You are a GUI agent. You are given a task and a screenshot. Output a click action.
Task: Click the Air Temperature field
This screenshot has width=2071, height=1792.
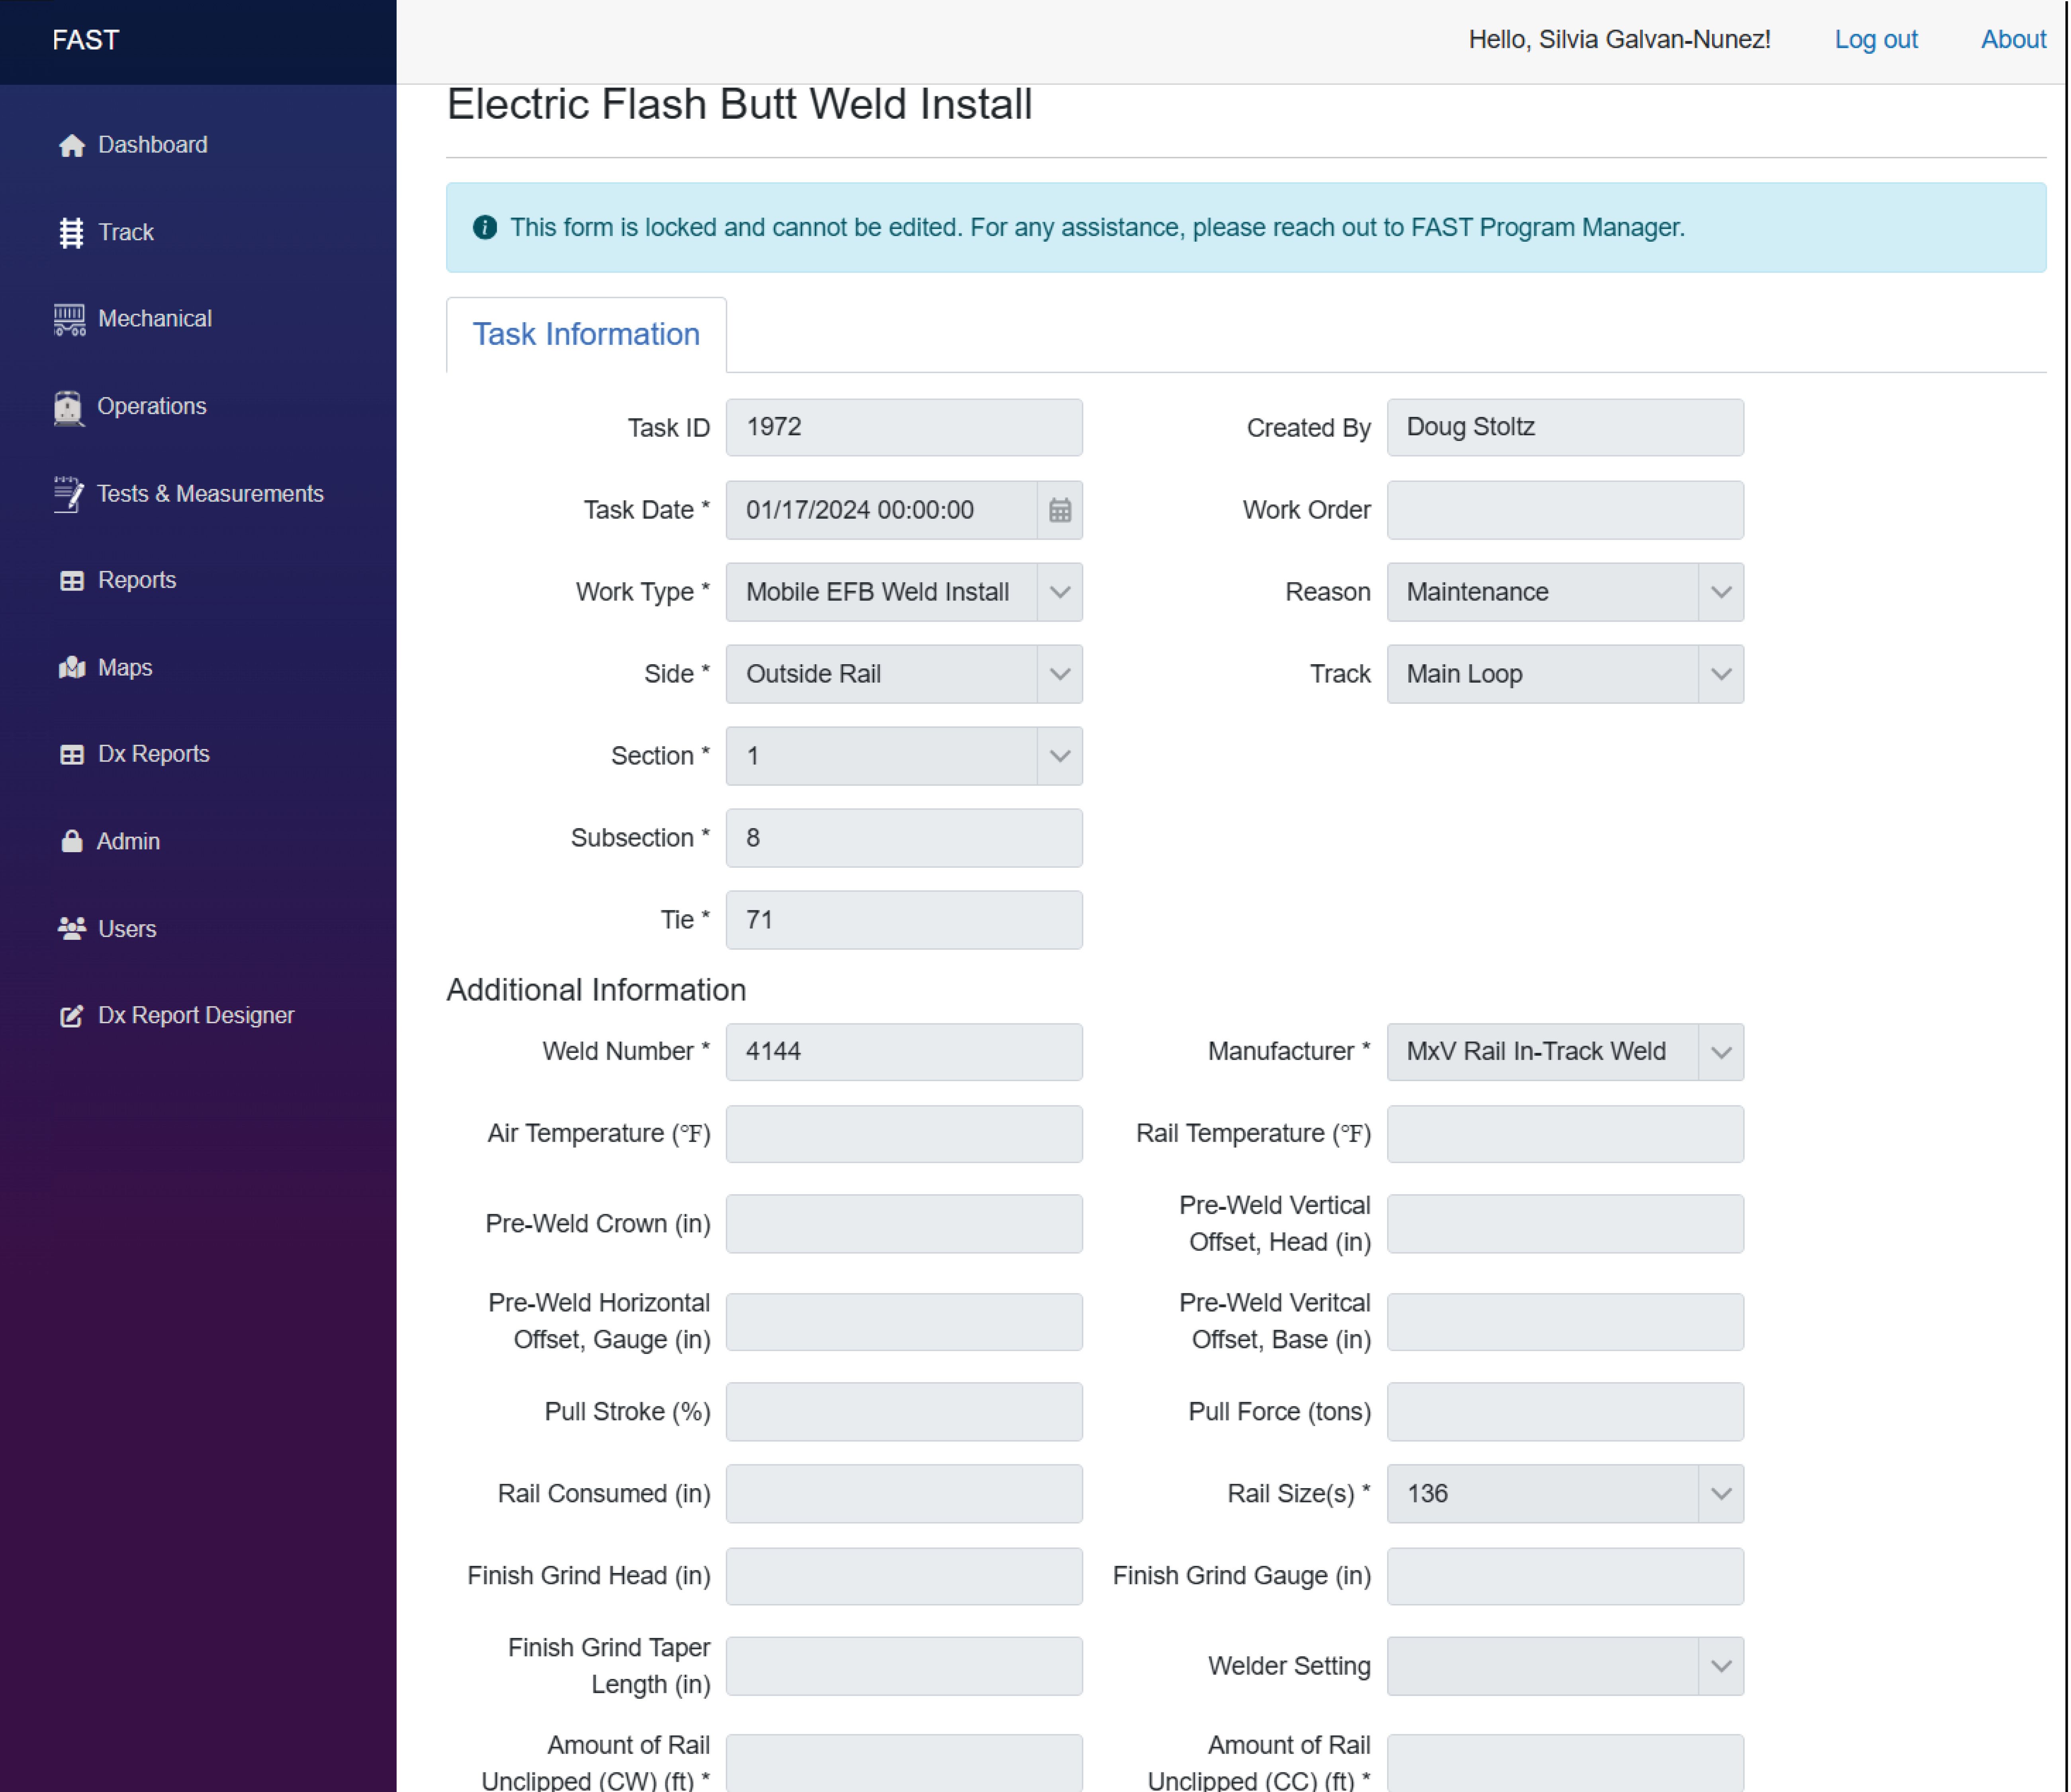[904, 1135]
